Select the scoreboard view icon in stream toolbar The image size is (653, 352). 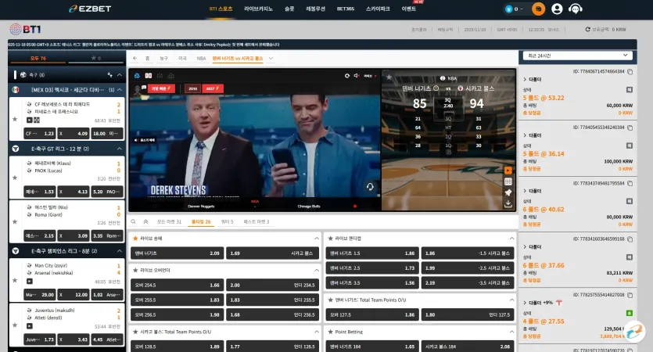click(x=149, y=75)
